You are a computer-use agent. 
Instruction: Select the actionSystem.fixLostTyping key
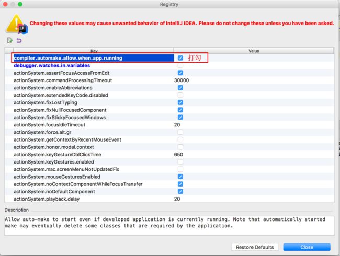pyautogui.click(x=46, y=102)
